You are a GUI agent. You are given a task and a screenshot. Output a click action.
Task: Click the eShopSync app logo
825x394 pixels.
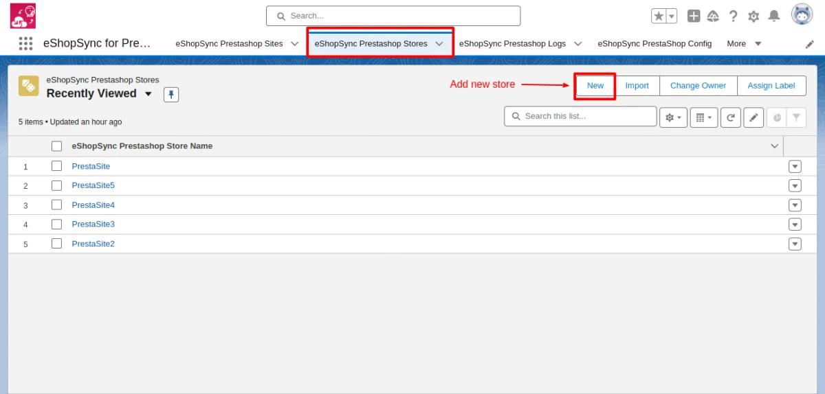[23, 16]
